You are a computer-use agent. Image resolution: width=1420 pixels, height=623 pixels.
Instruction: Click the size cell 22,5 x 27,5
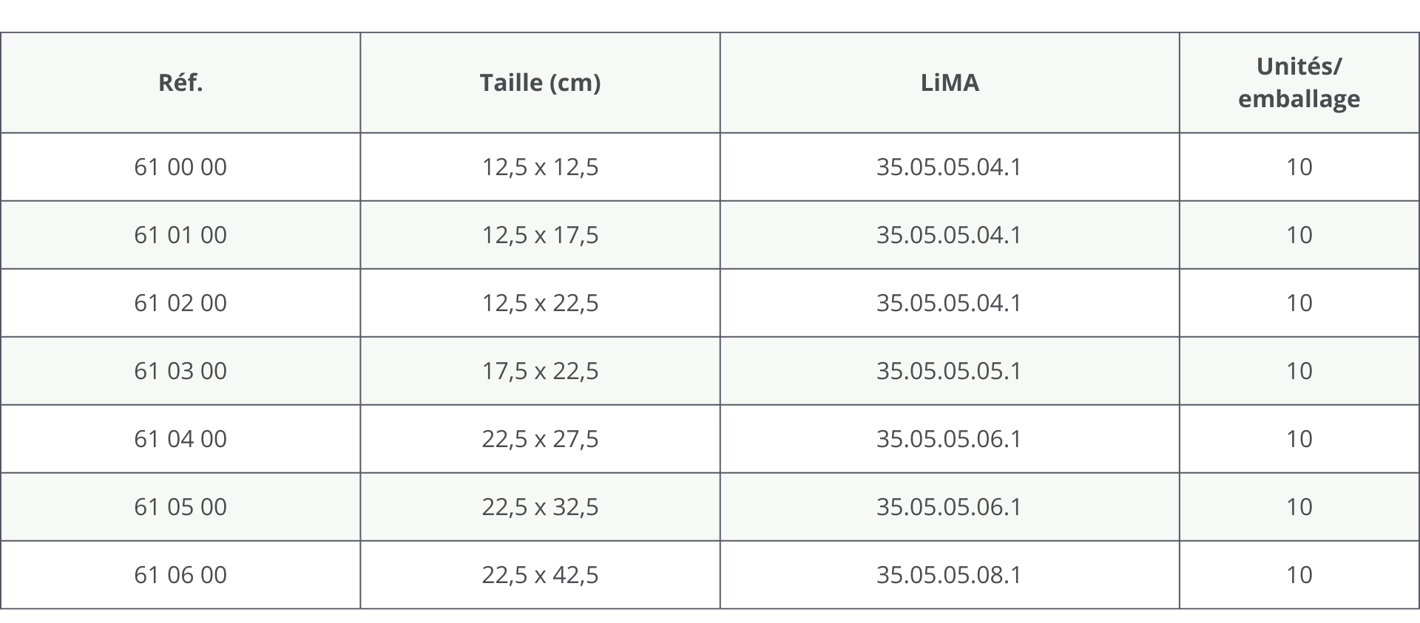pos(540,439)
